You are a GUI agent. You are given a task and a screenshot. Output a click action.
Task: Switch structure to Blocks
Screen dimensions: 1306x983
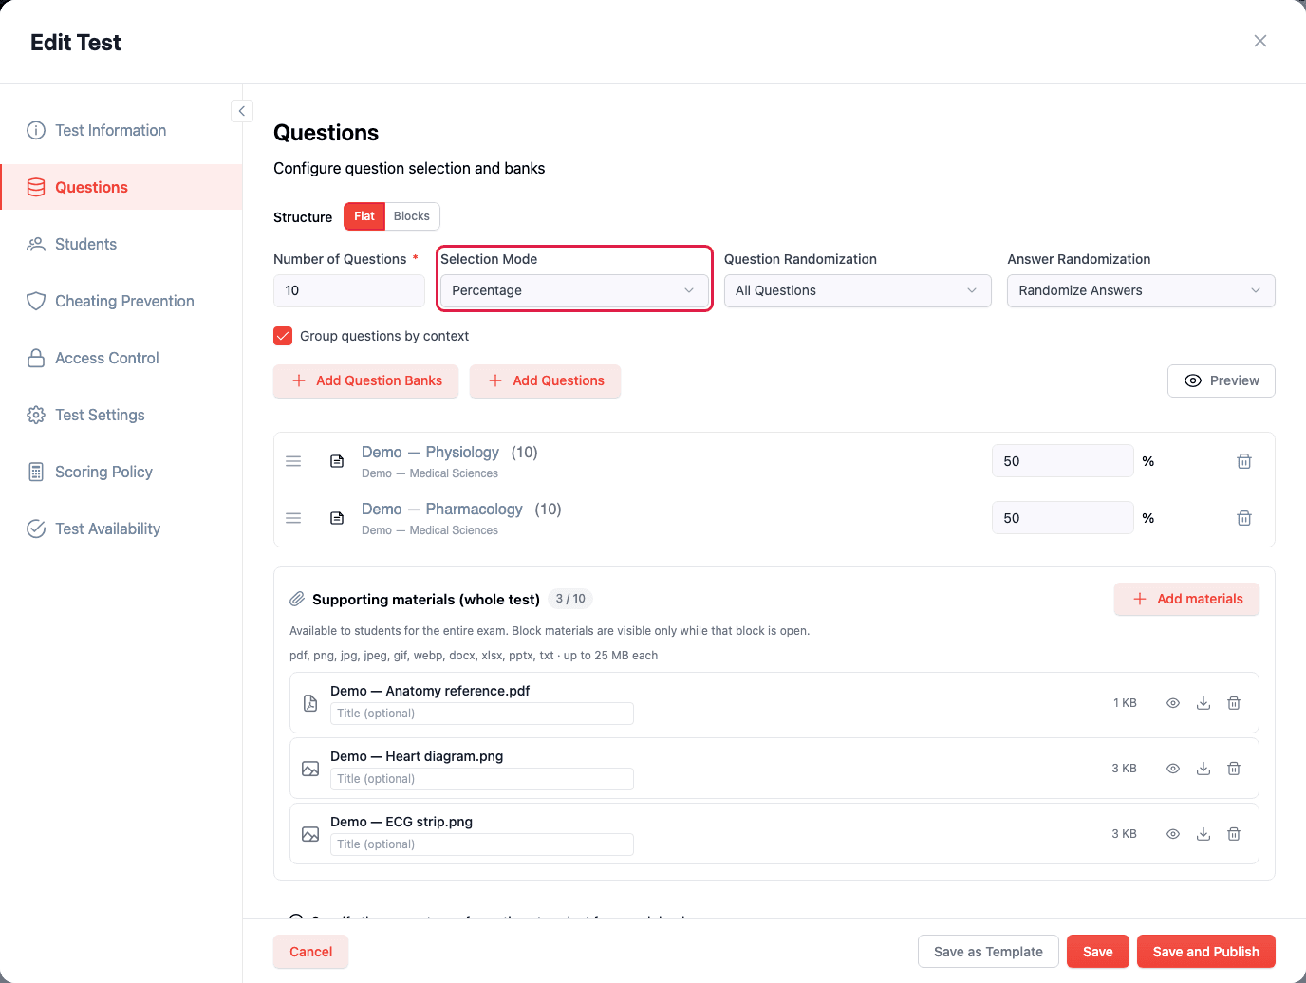(412, 216)
